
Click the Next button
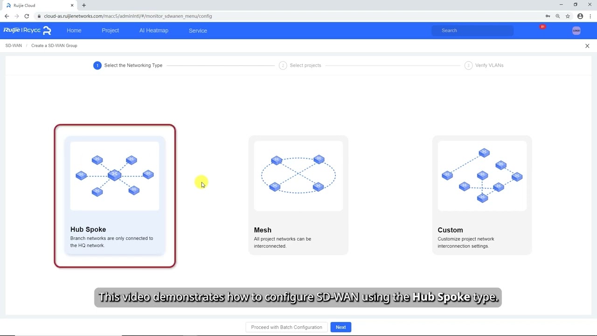click(341, 327)
